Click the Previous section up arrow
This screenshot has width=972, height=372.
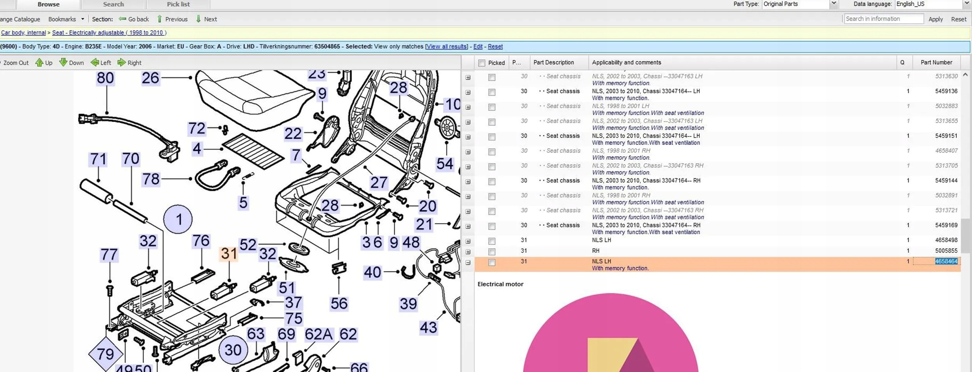click(159, 19)
